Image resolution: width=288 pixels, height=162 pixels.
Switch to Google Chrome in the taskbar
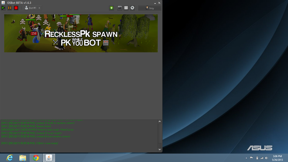click(x=36, y=158)
